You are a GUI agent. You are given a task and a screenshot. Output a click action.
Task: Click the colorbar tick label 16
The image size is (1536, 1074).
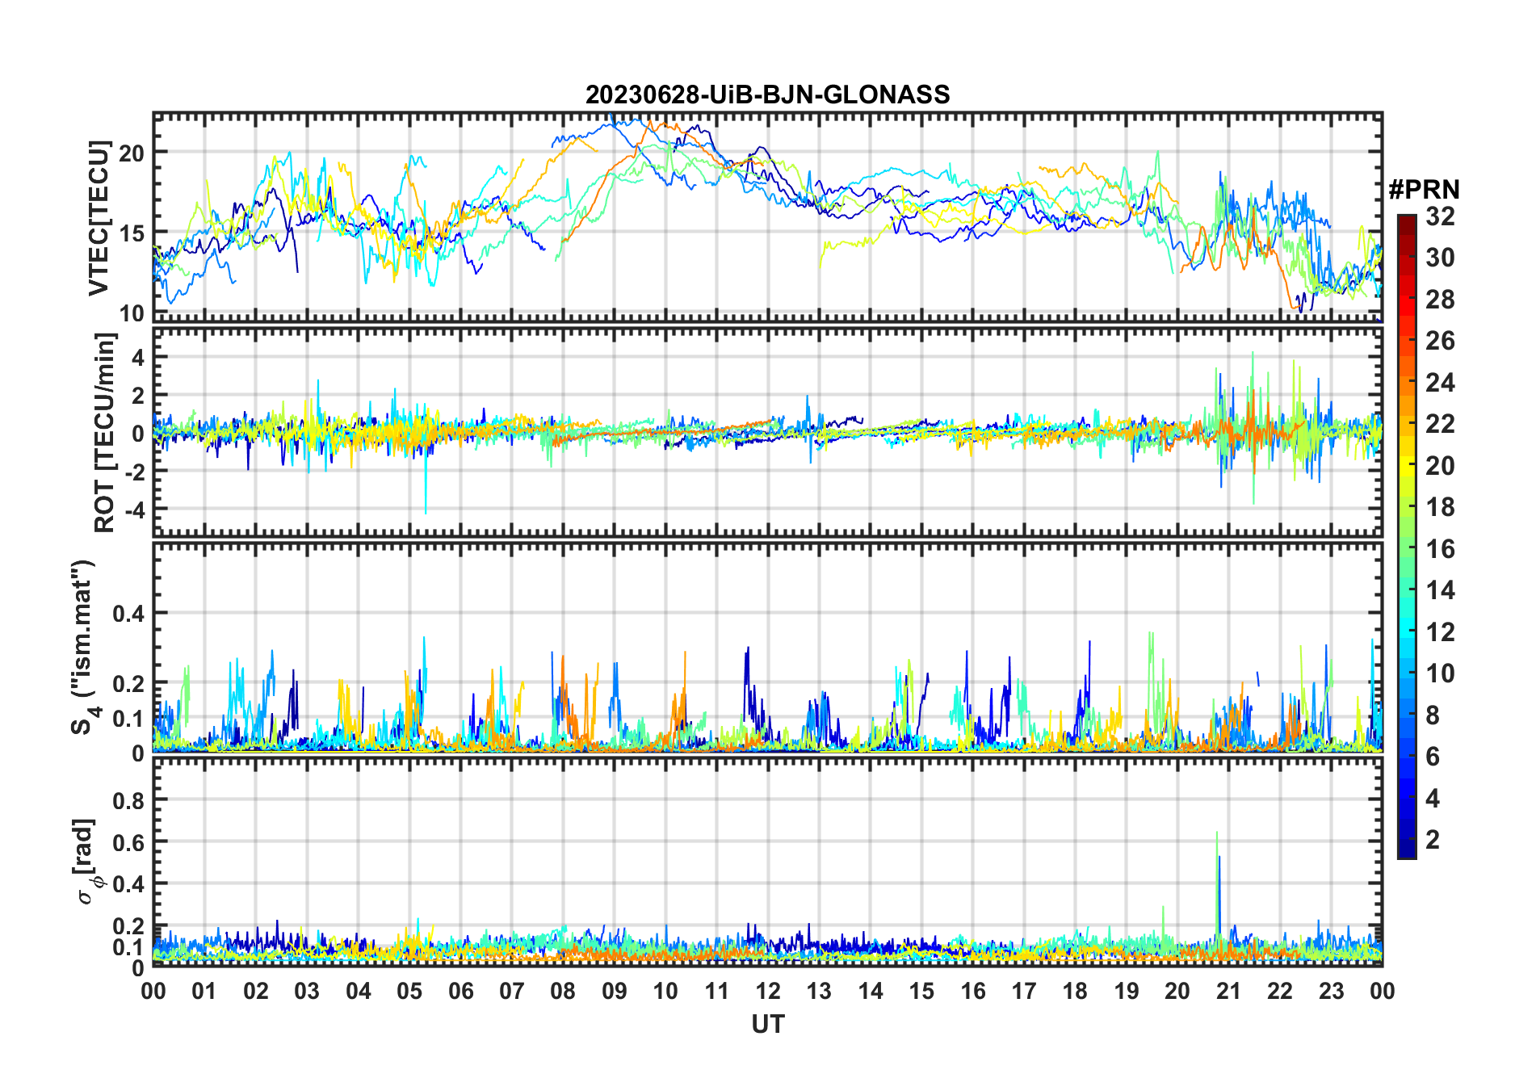(x=1440, y=549)
